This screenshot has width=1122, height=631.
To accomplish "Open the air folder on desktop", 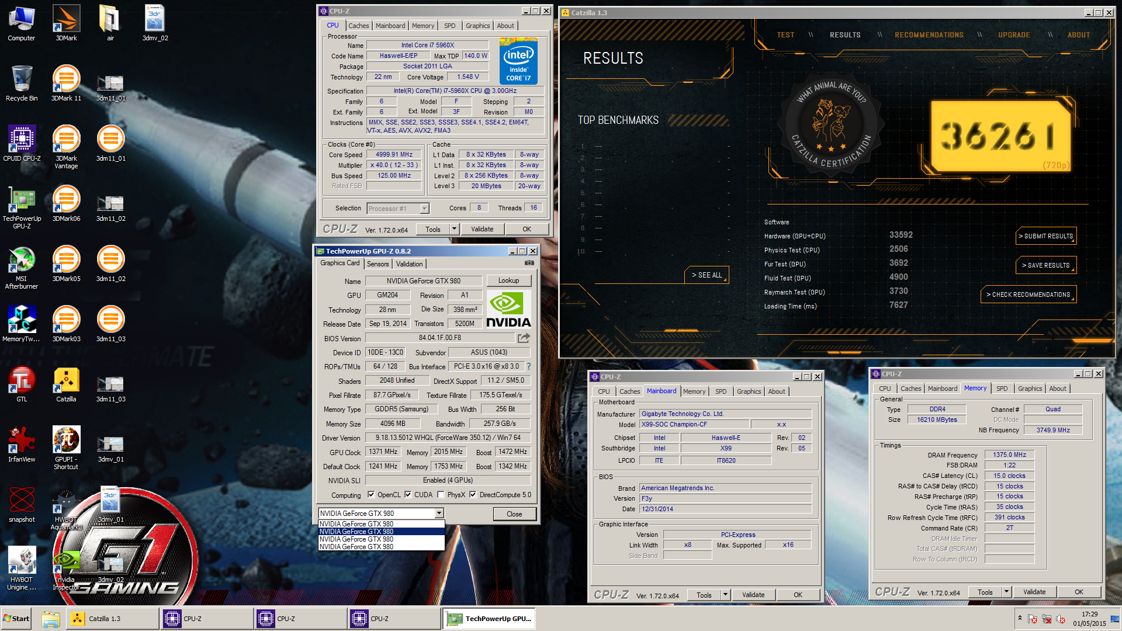I will 110,23.
